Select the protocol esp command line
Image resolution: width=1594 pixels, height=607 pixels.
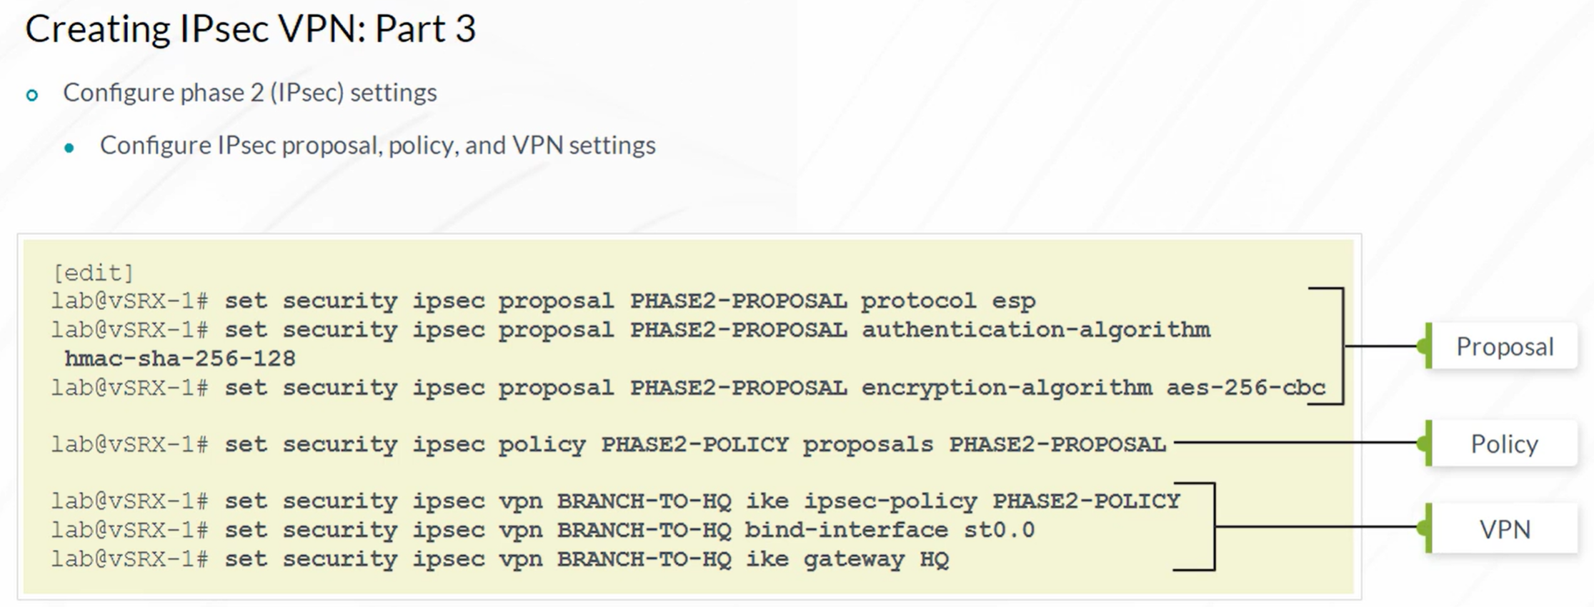pyautogui.click(x=544, y=301)
